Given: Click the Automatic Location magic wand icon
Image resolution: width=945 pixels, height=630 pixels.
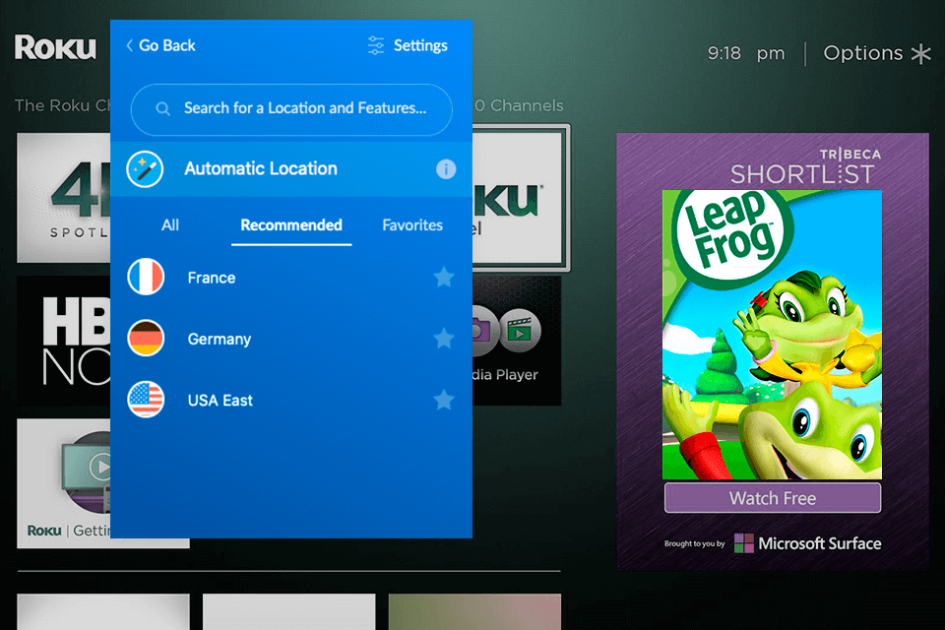Looking at the screenshot, I should [x=146, y=169].
